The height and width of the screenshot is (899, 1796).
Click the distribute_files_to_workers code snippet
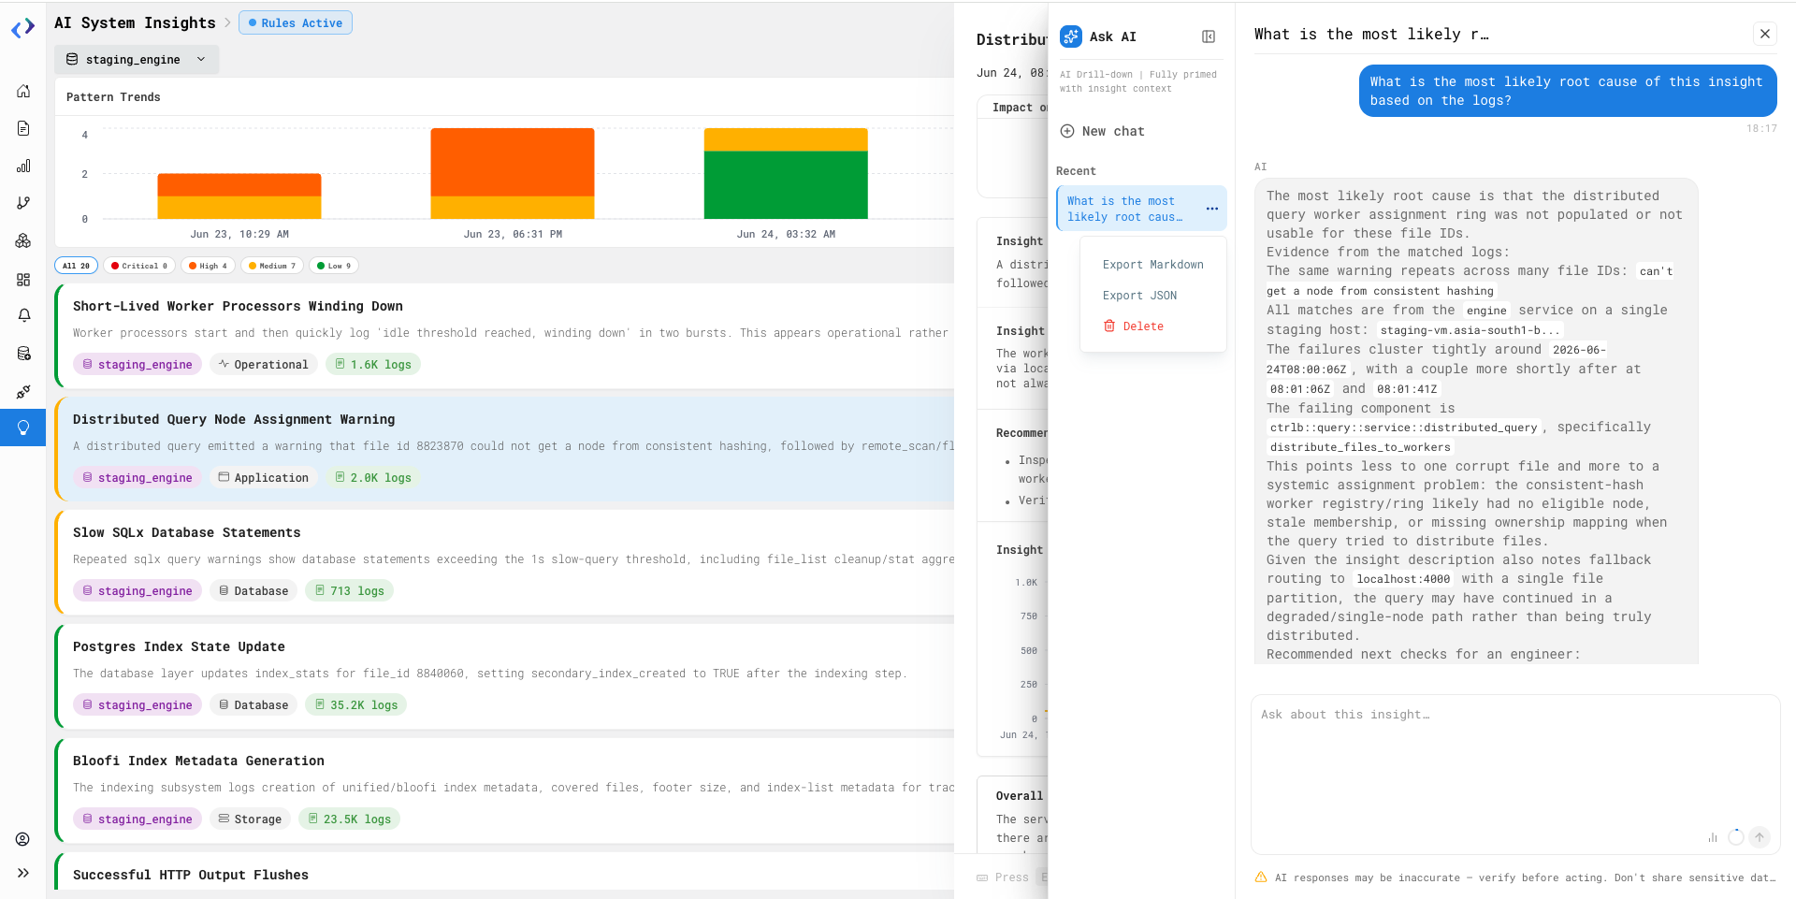click(x=1360, y=447)
